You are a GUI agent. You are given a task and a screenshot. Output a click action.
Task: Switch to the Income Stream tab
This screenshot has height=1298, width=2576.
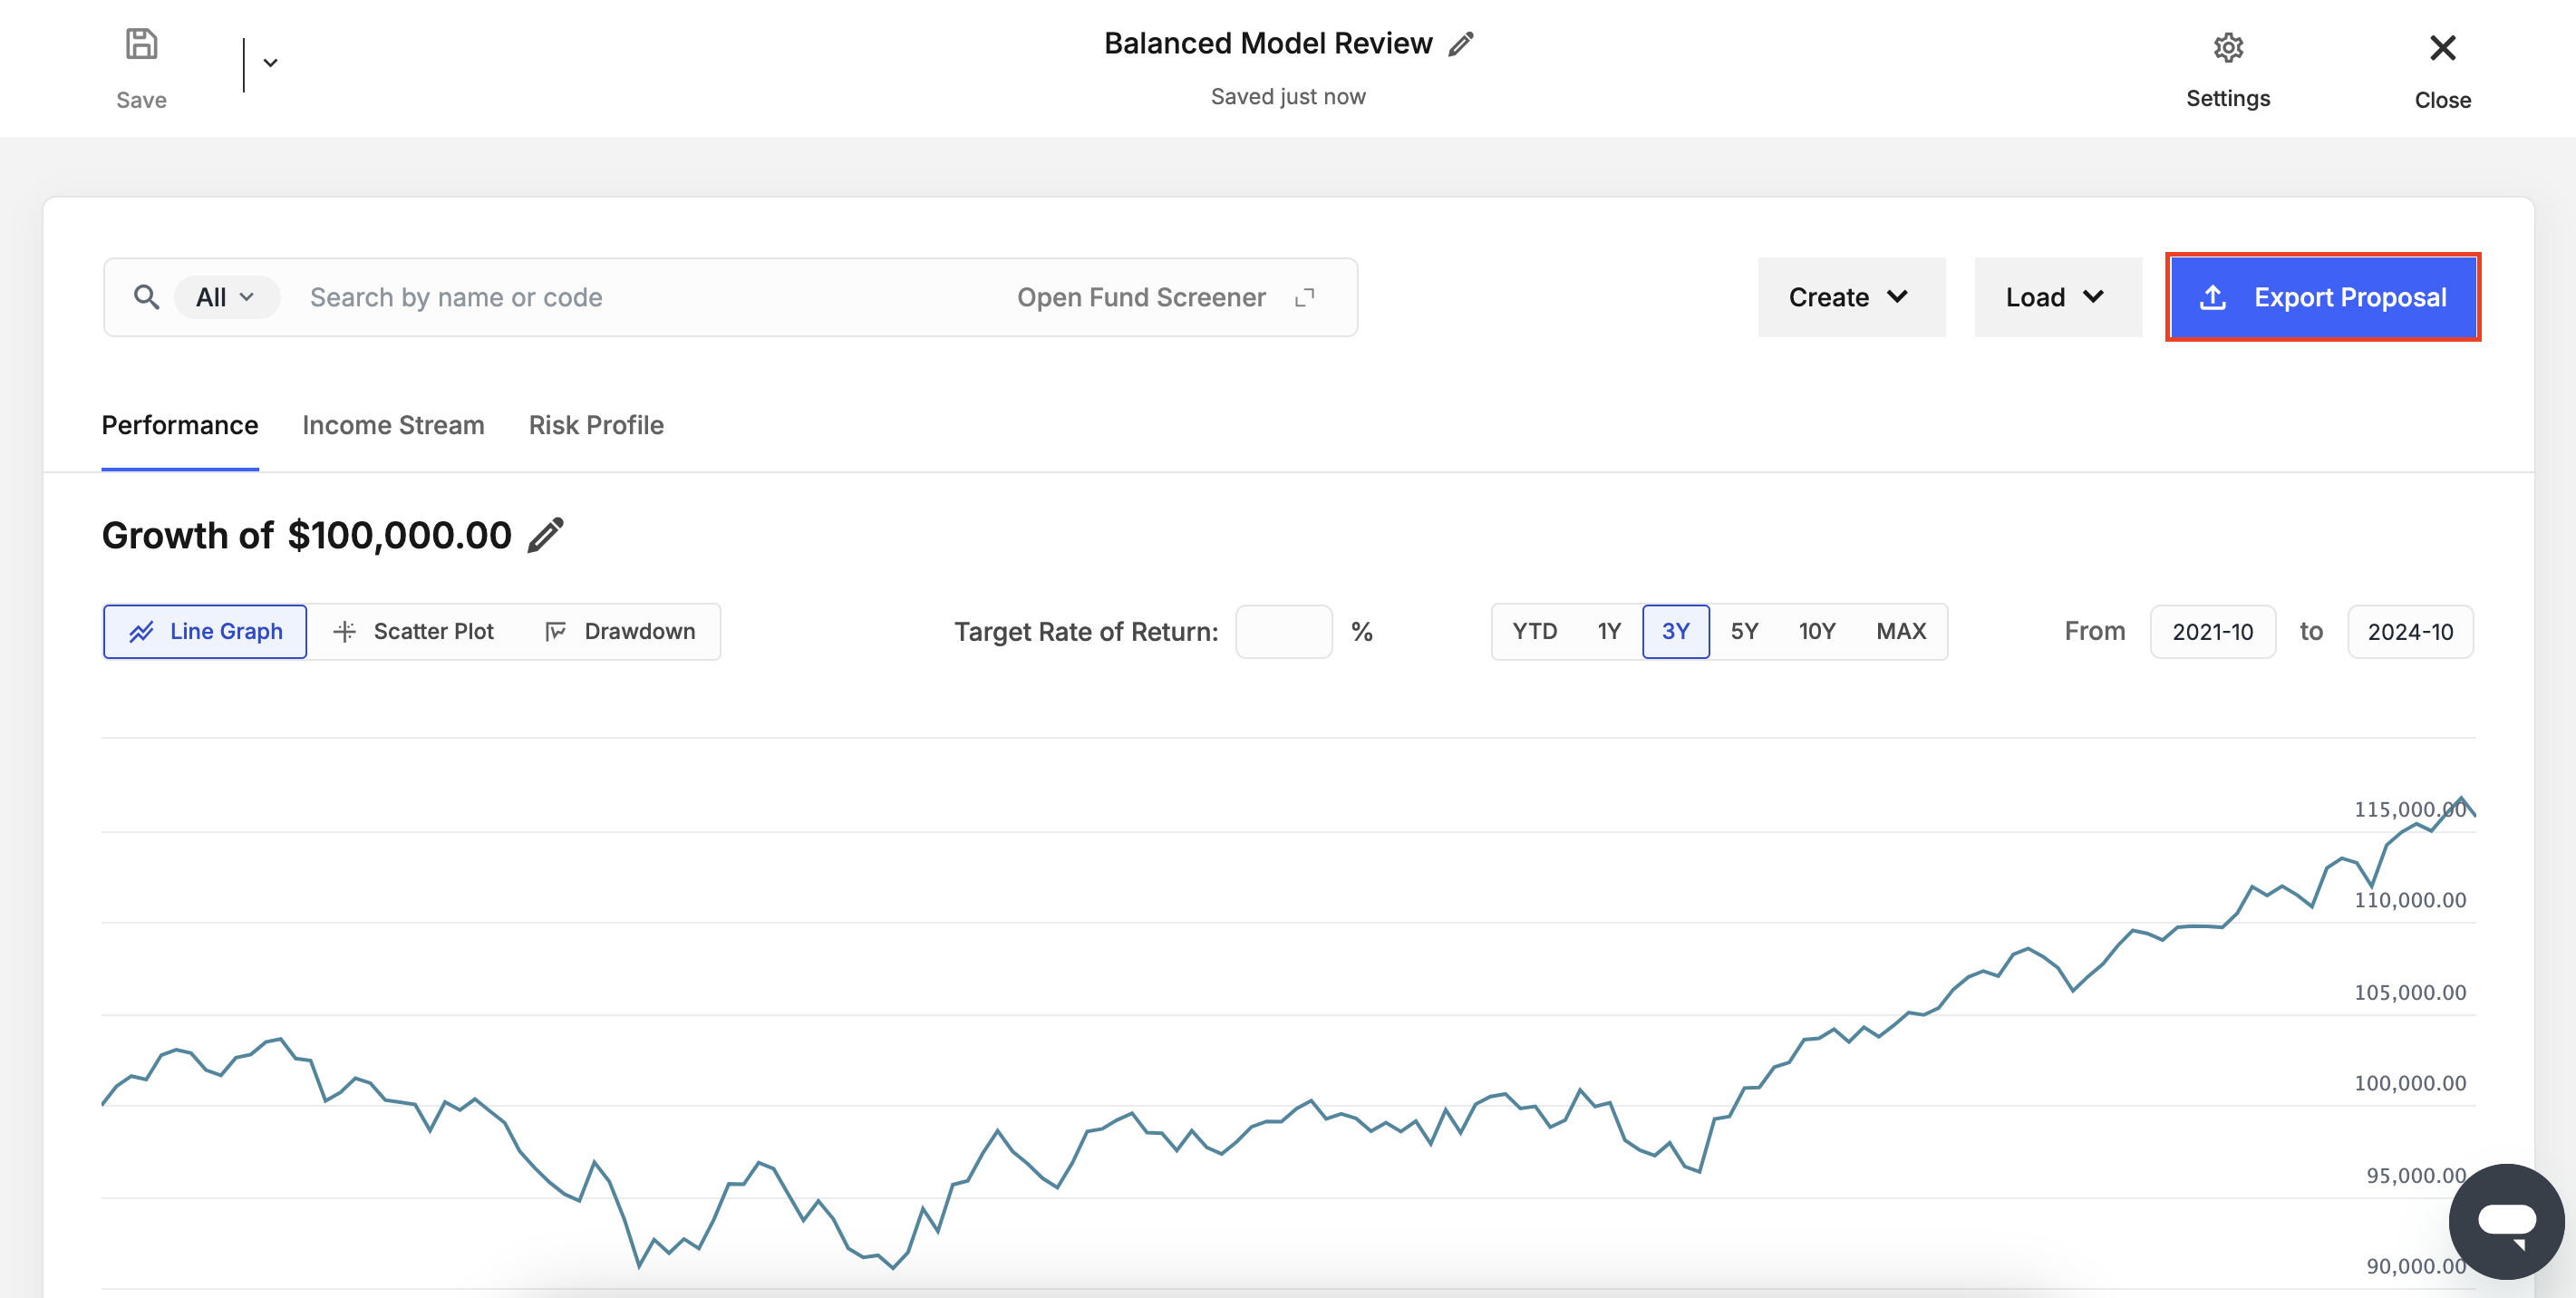point(393,425)
